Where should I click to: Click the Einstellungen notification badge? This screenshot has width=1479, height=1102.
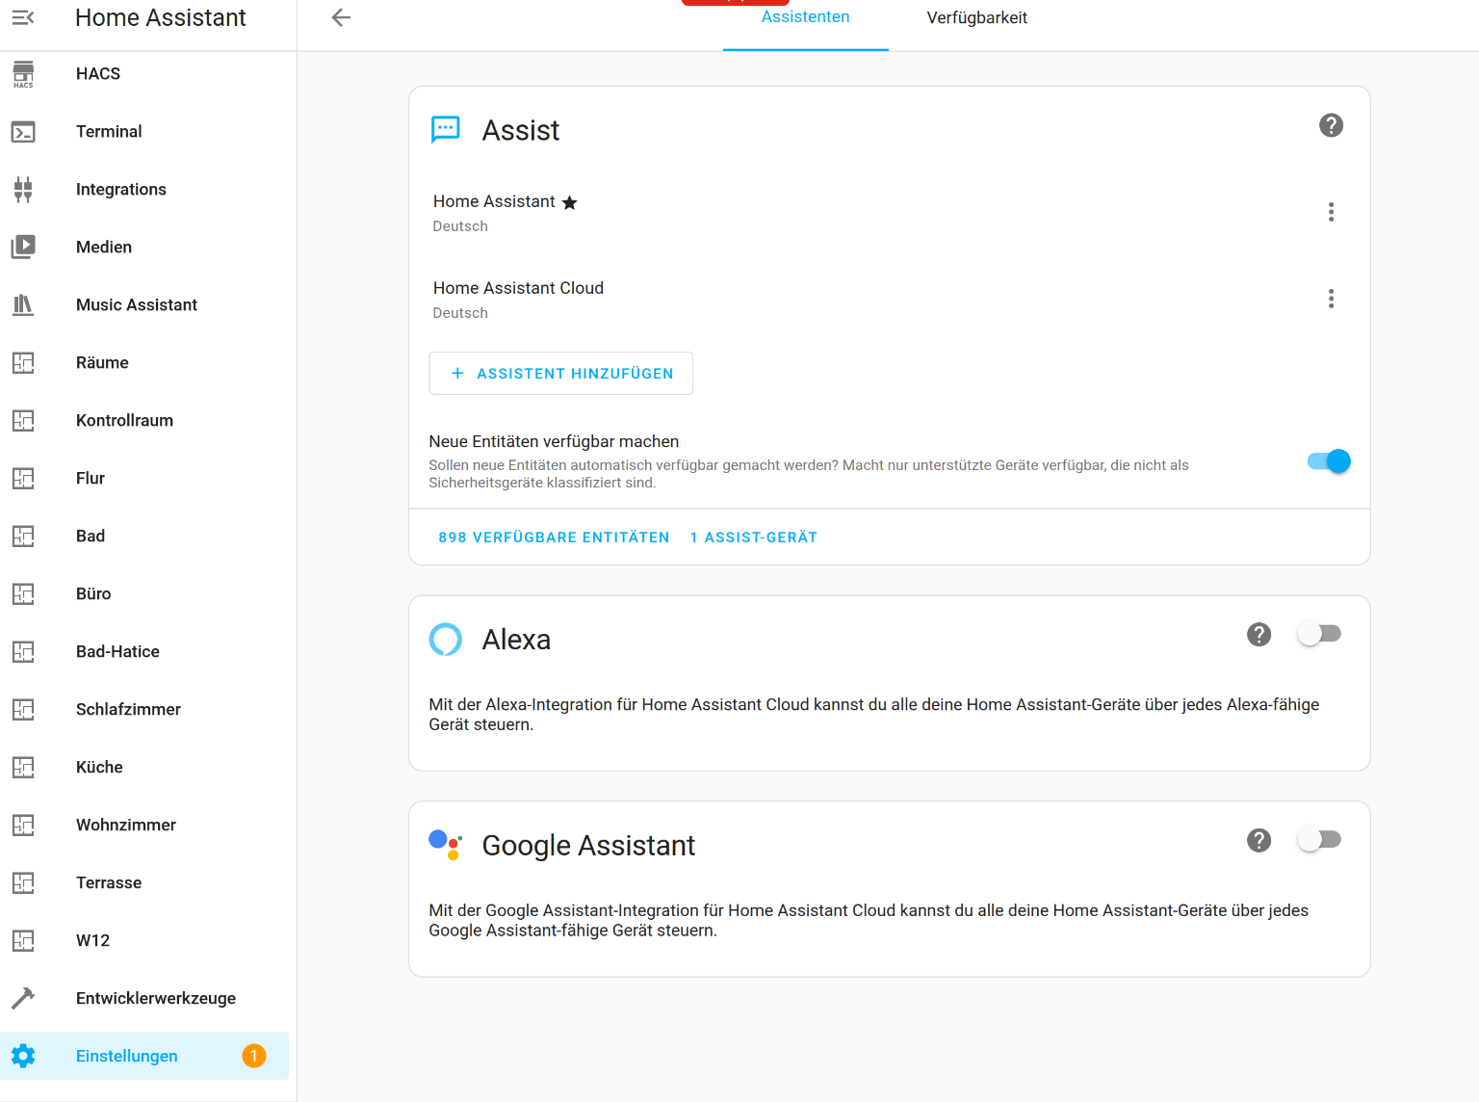(254, 1056)
